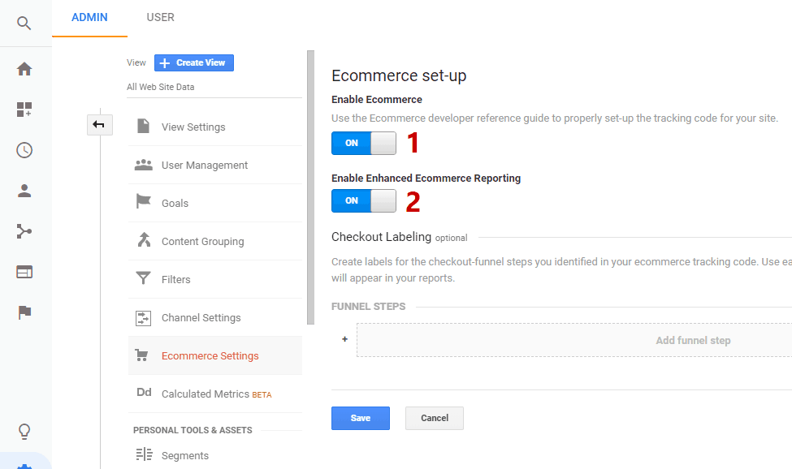
Task: Click the Save button
Action: 361,418
